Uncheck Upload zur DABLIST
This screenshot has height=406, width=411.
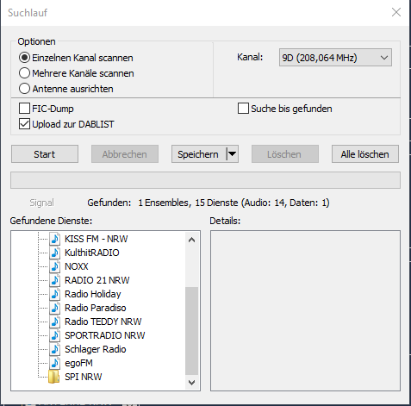(24, 124)
